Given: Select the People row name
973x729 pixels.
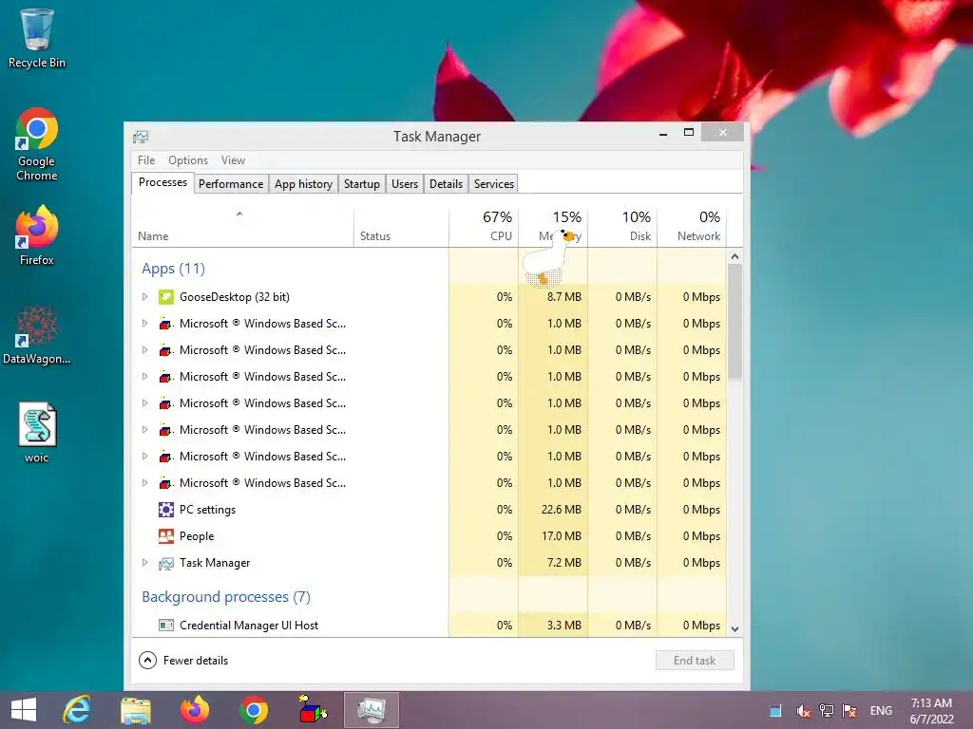Looking at the screenshot, I should pyautogui.click(x=197, y=536).
